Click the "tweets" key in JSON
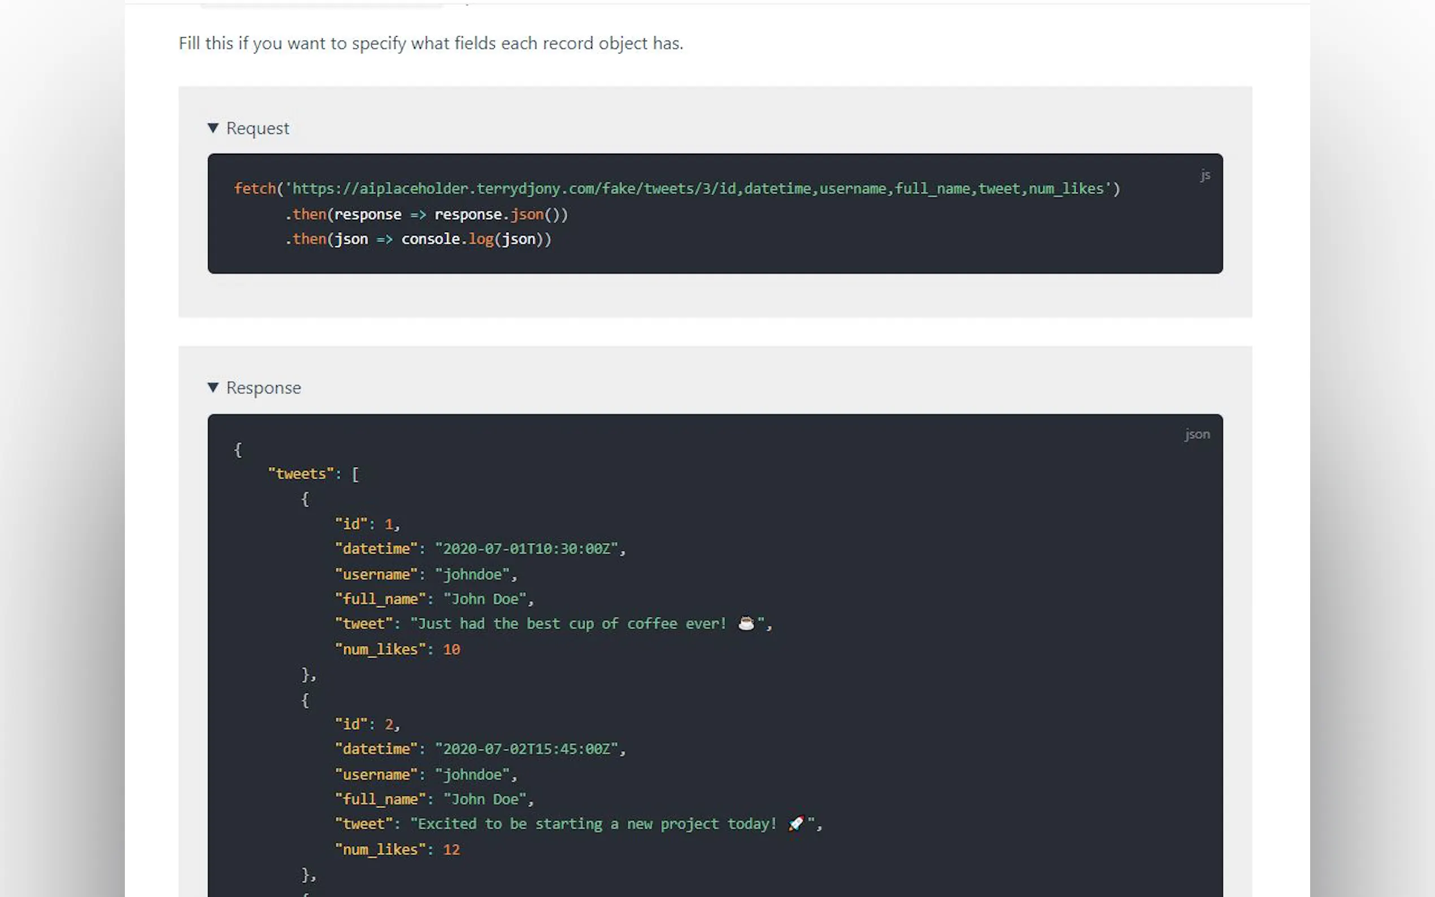1435x897 pixels. [301, 474]
